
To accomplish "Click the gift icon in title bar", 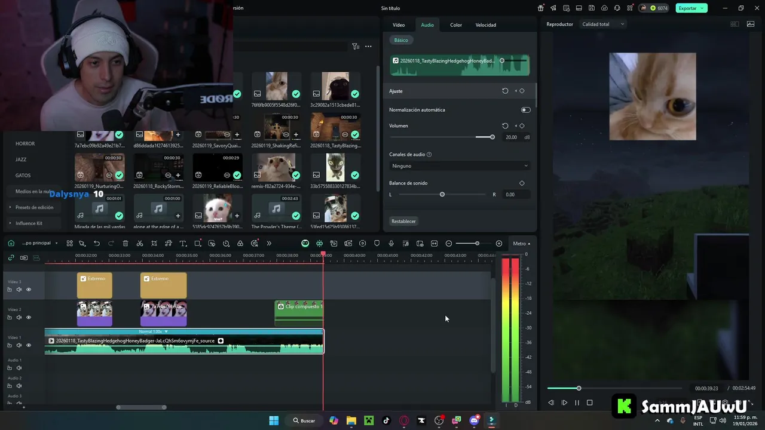I will (x=541, y=8).
